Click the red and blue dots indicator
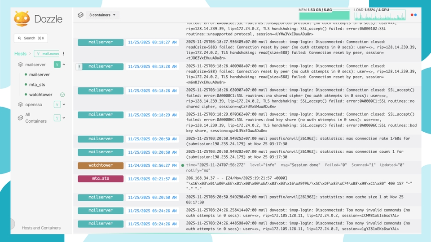Screen dimensions: 431x242 pyautogui.click(x=413, y=15)
